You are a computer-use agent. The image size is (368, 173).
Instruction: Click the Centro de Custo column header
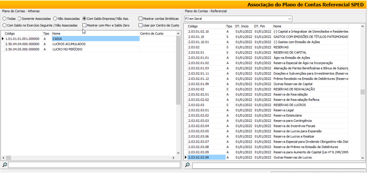[158, 34]
